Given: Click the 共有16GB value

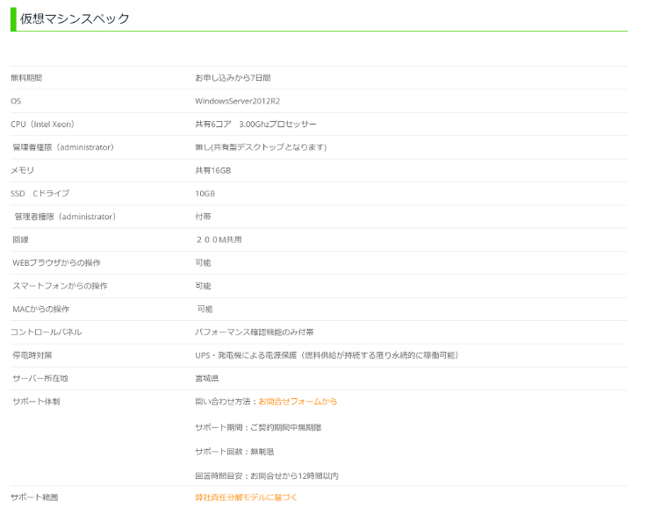Looking at the screenshot, I should 212,170.
